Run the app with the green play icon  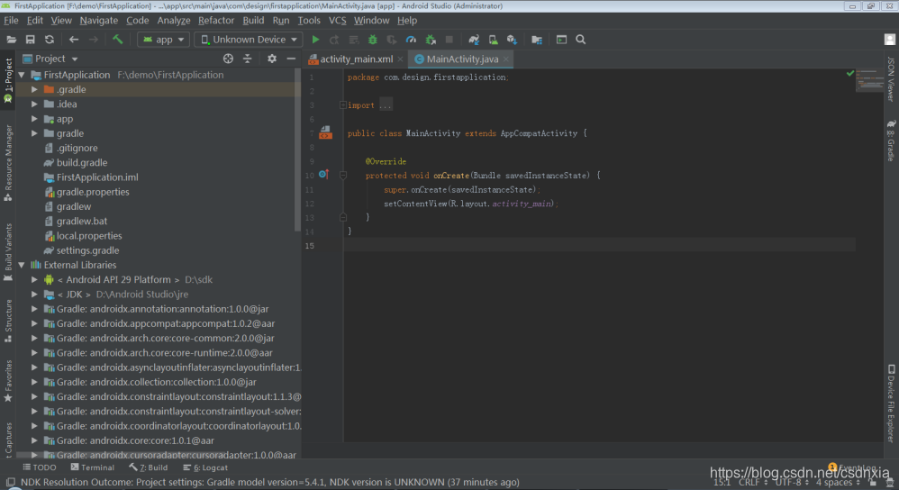pyautogui.click(x=315, y=40)
